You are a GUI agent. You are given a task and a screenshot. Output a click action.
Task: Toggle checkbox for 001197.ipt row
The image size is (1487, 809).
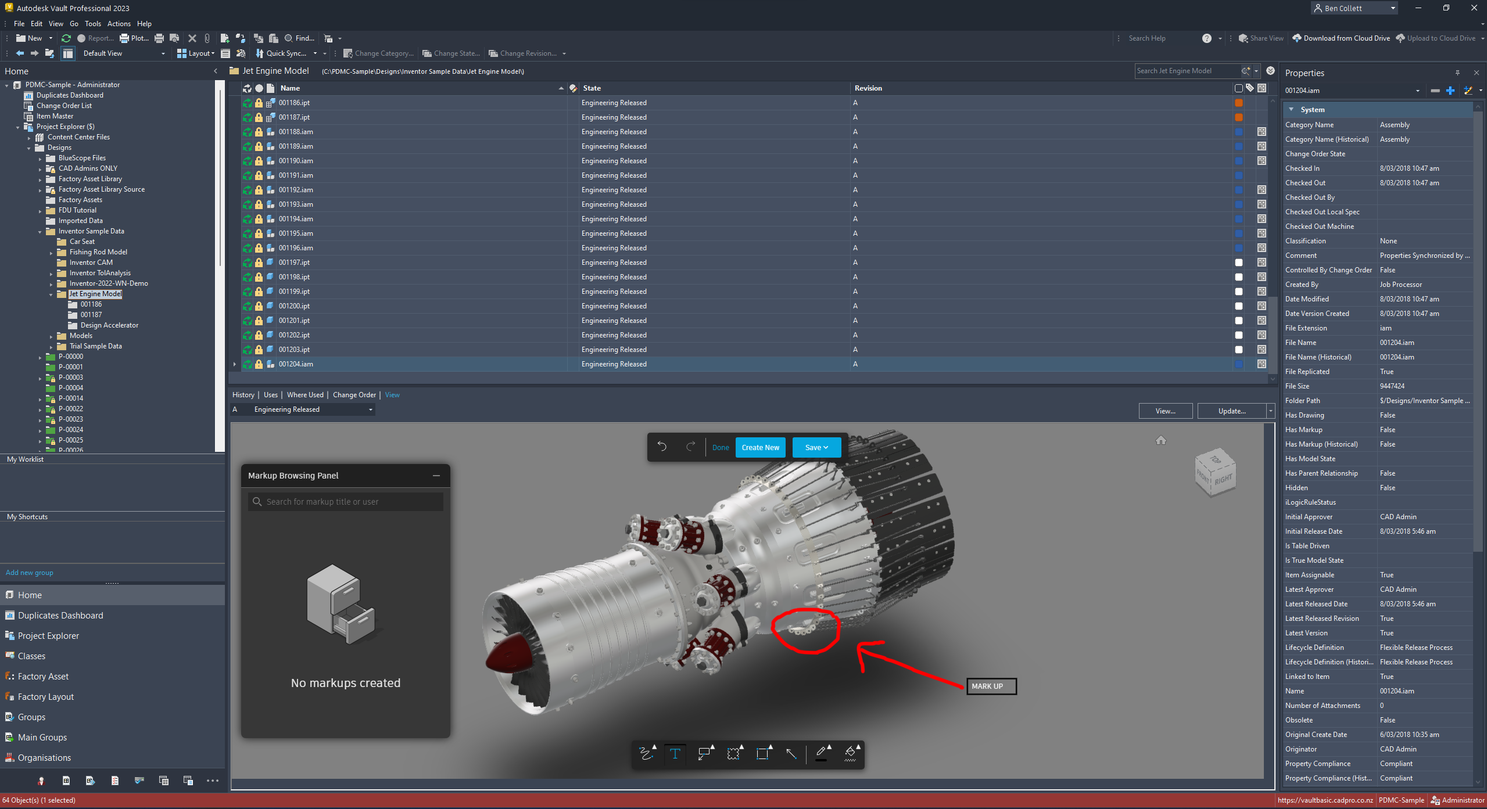pos(1239,263)
